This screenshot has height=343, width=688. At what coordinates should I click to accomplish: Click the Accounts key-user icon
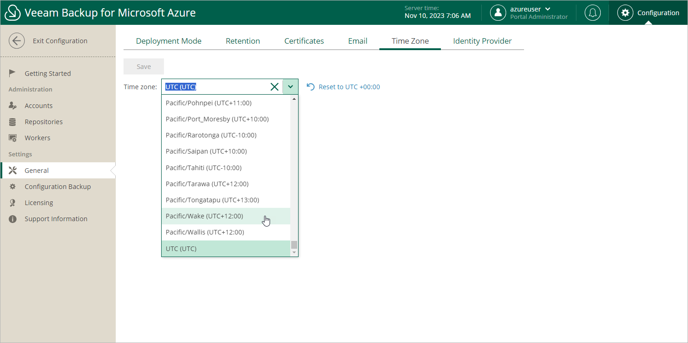[x=13, y=106]
